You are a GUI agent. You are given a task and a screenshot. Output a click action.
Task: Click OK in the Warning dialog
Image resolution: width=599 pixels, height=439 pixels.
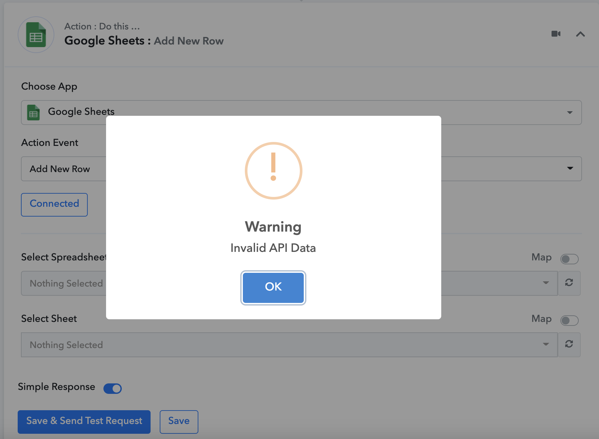pyautogui.click(x=273, y=288)
